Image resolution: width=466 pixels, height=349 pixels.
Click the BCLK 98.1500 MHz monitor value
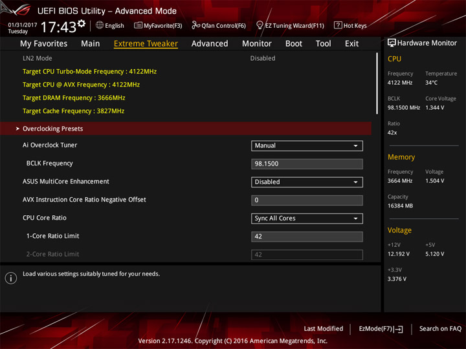pos(404,108)
